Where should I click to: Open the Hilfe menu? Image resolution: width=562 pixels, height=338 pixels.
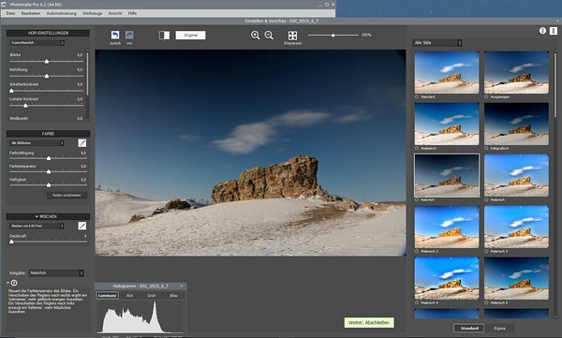tap(132, 13)
